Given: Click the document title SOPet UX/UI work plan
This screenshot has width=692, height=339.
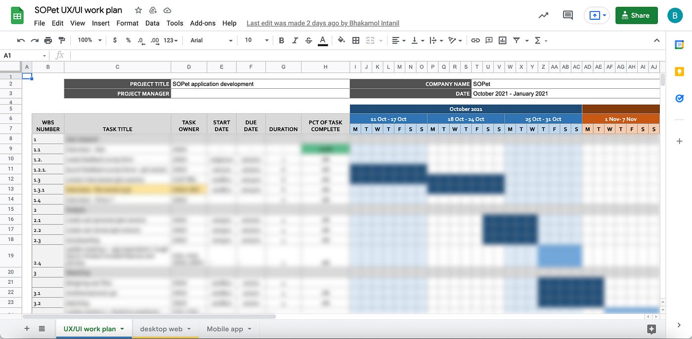Looking at the screenshot, I should coord(78,10).
